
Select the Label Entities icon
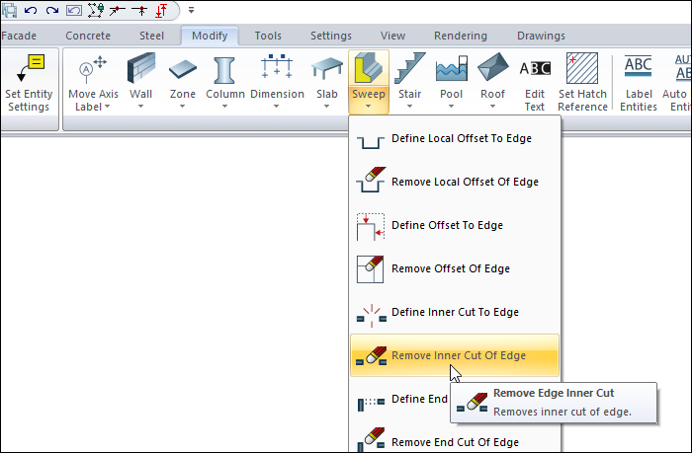click(x=639, y=71)
